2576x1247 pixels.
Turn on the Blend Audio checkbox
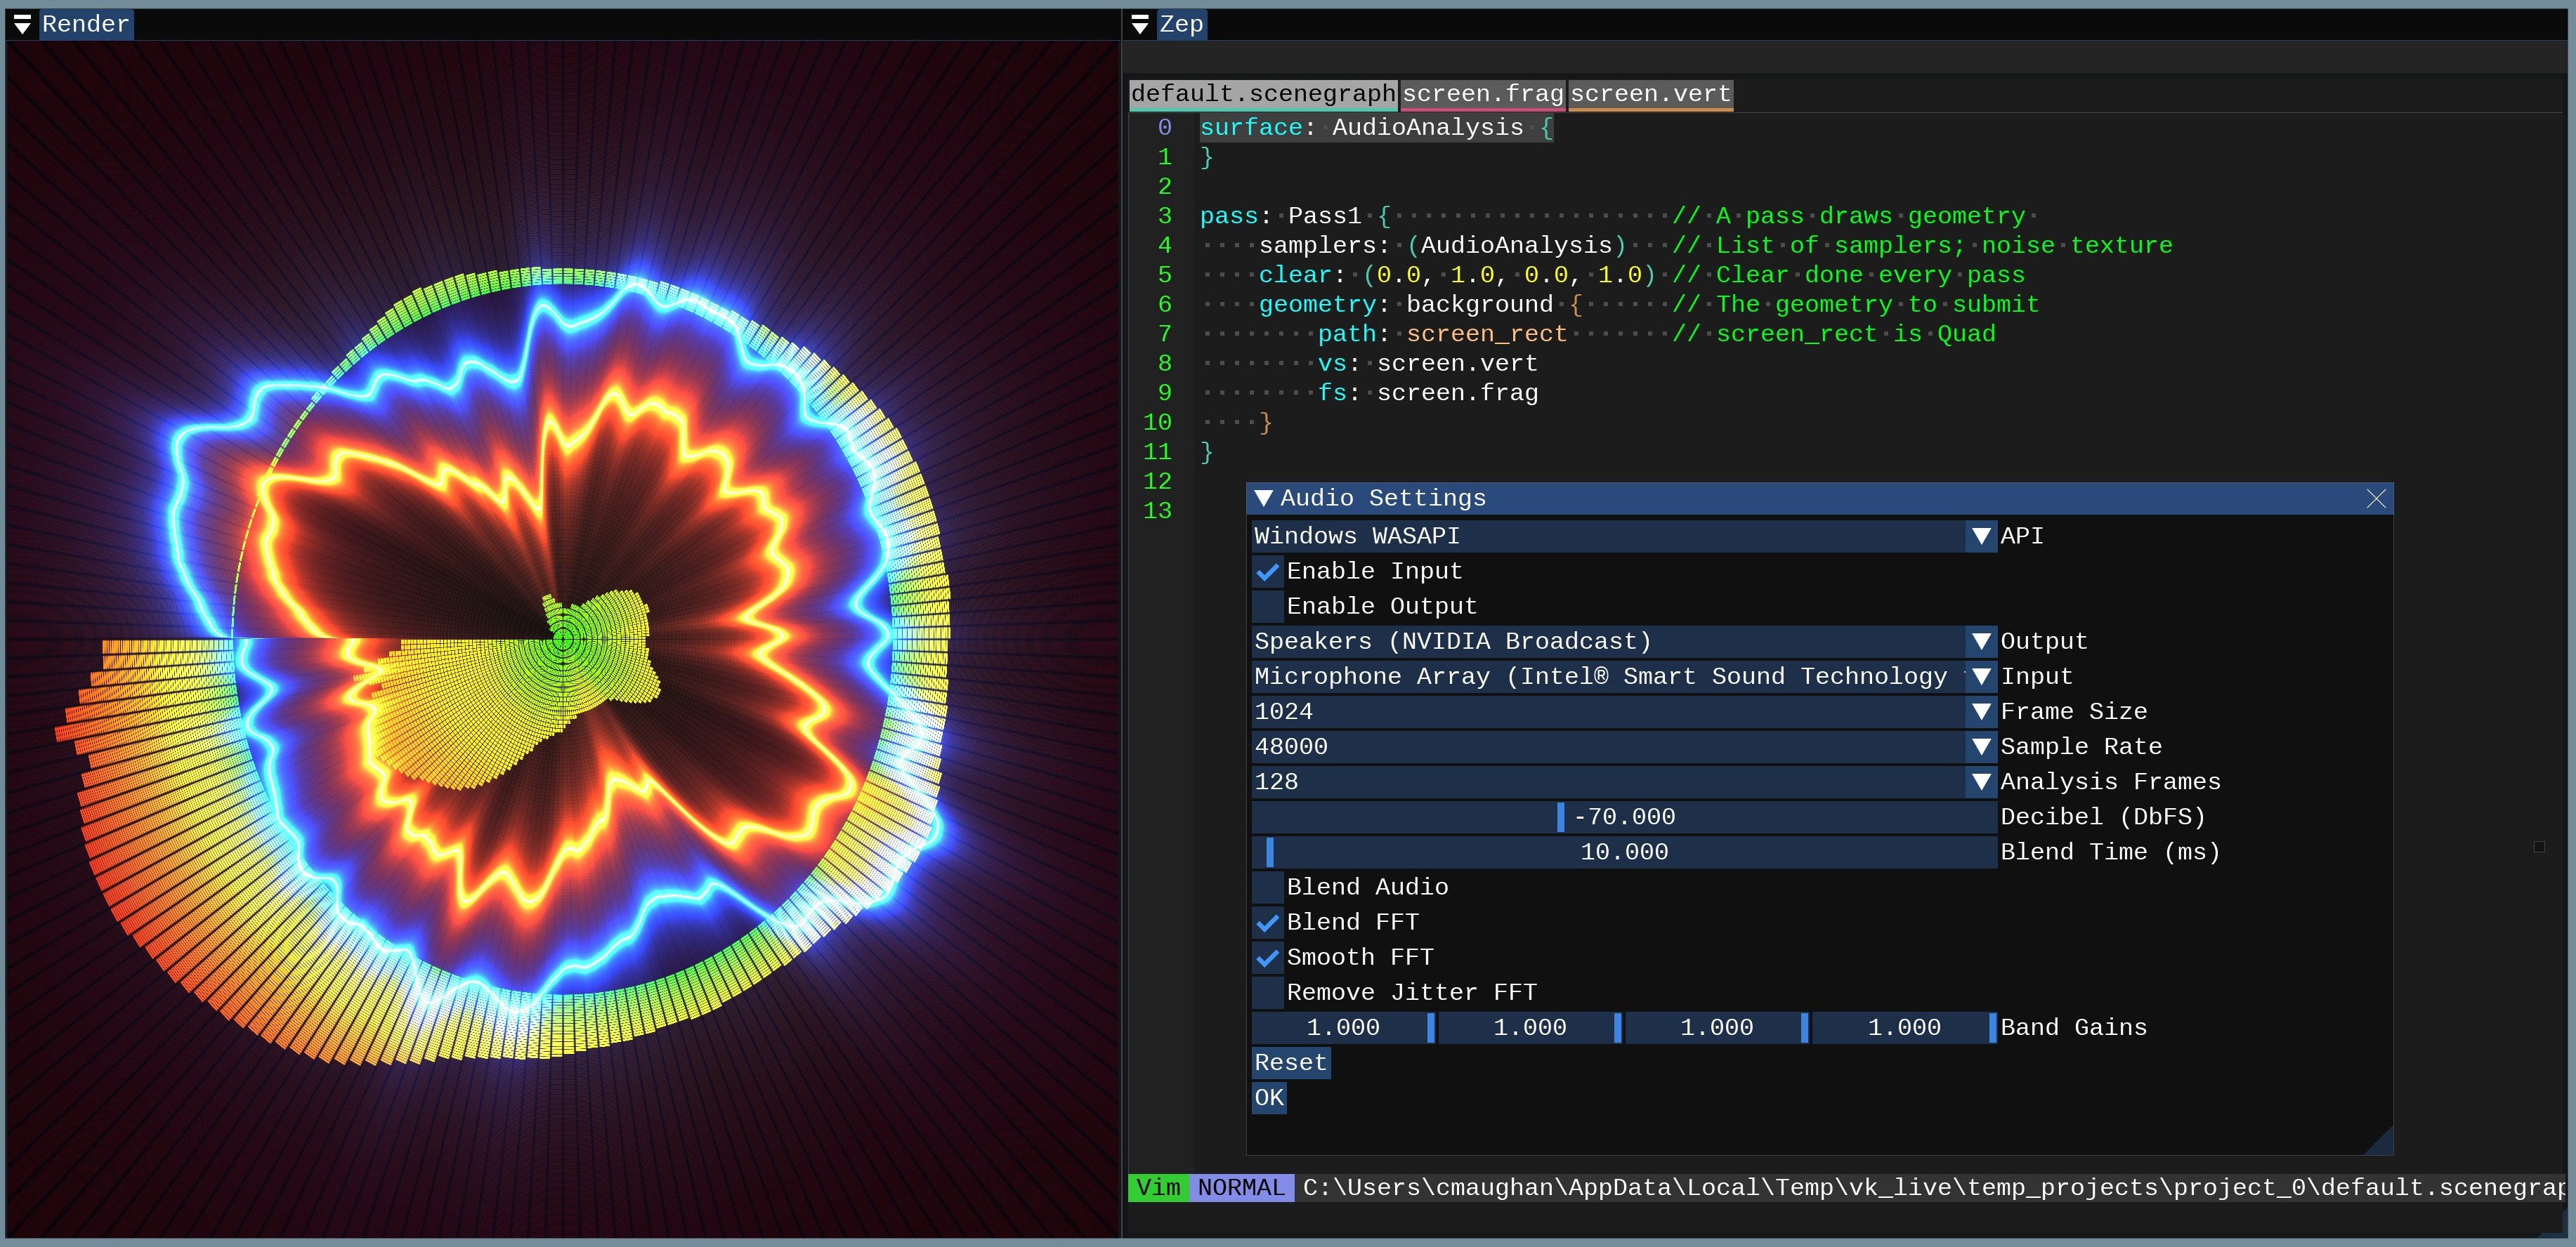1267,888
